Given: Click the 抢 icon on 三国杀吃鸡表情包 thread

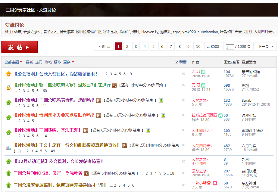Looking at the screenshot, I should tap(98, 100).
